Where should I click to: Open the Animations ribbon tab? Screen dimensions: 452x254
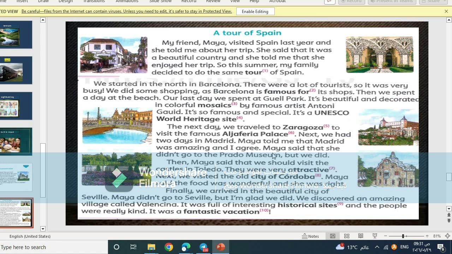click(127, 1)
